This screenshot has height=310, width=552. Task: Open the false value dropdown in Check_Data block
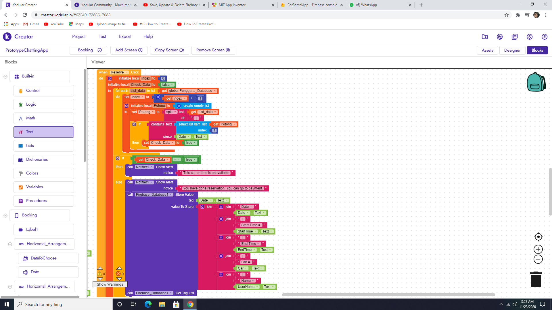pyautogui.click(x=172, y=85)
